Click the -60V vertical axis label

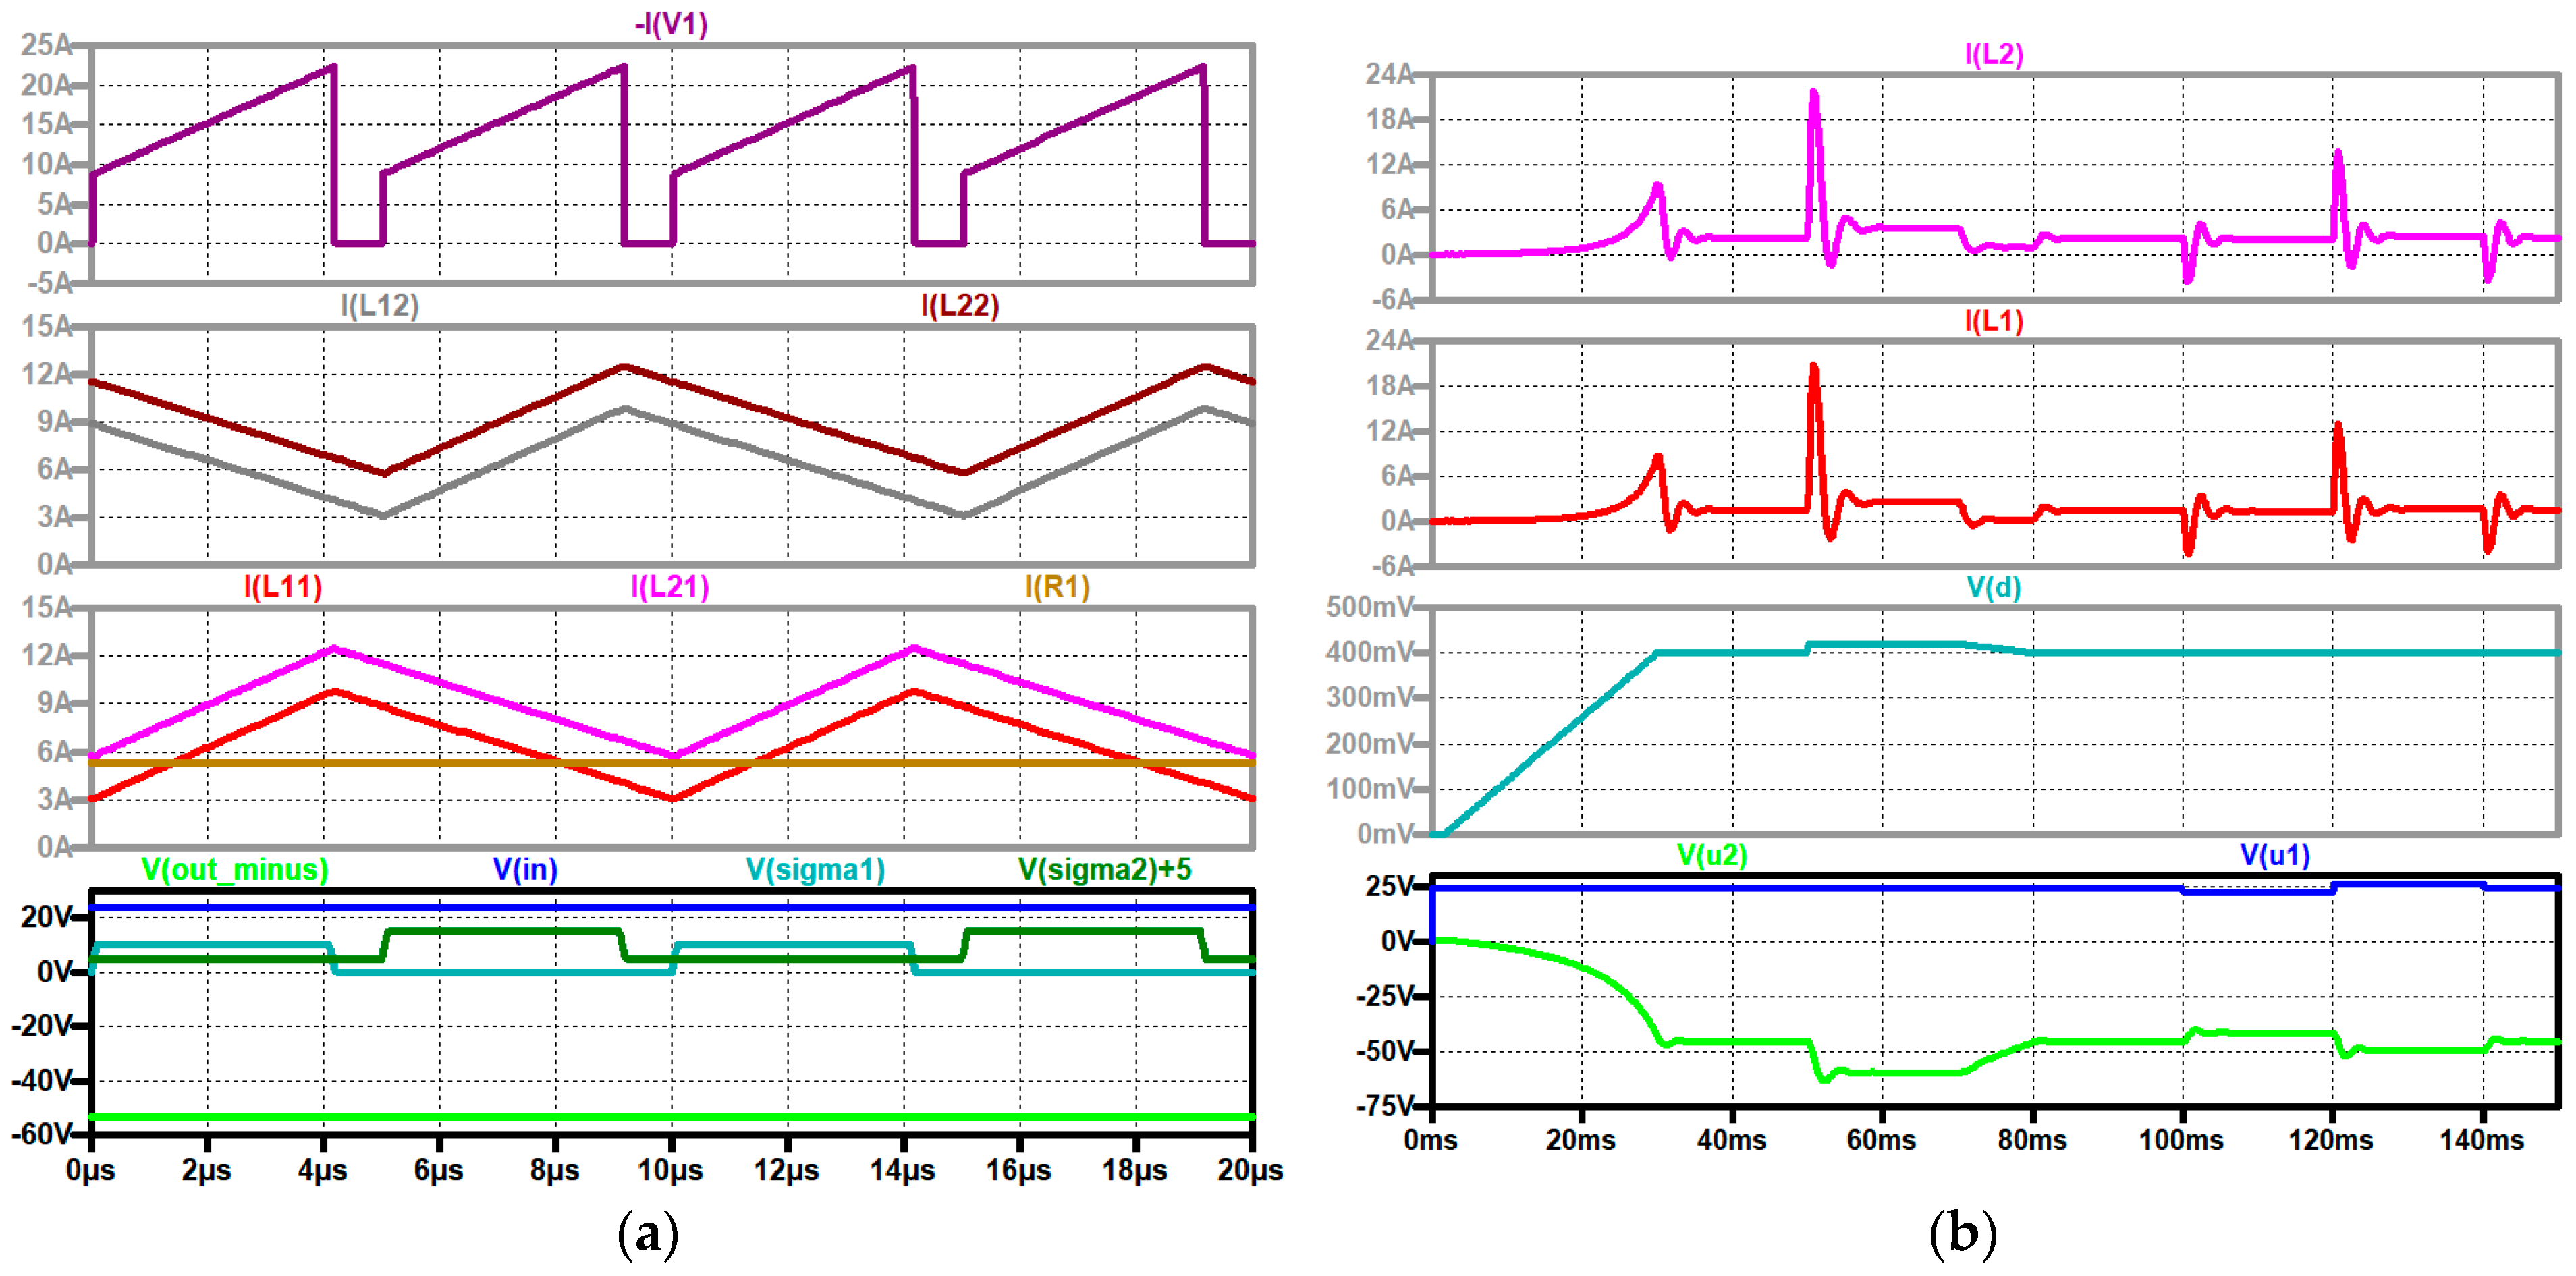pyautogui.click(x=41, y=1134)
